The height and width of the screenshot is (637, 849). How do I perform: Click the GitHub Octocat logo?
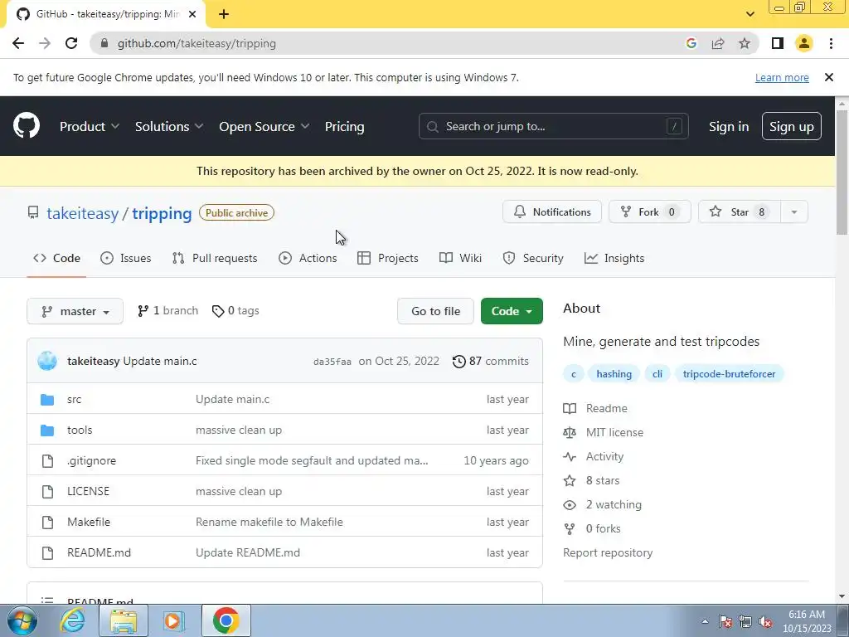(x=26, y=126)
